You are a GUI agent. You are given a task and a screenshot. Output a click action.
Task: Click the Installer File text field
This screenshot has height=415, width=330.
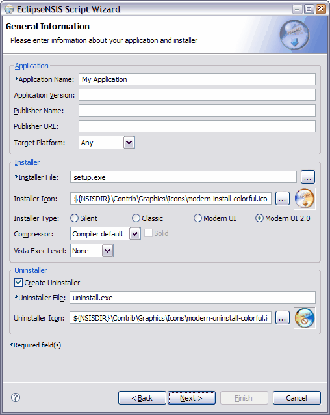coord(183,177)
